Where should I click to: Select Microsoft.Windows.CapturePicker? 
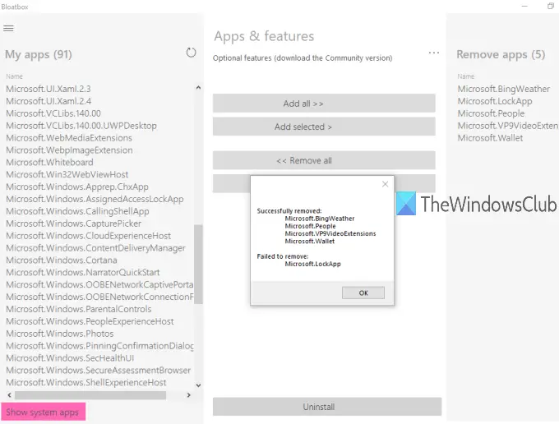coord(73,224)
